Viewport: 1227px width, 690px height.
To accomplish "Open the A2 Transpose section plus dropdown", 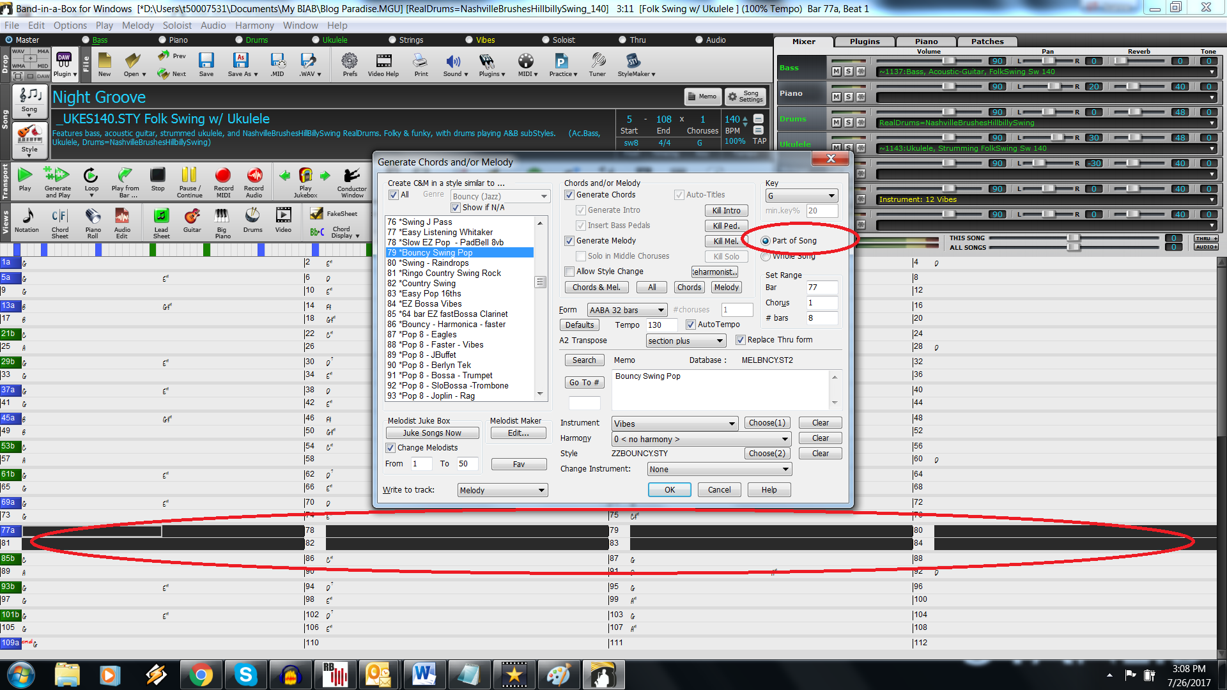I will coord(686,341).
